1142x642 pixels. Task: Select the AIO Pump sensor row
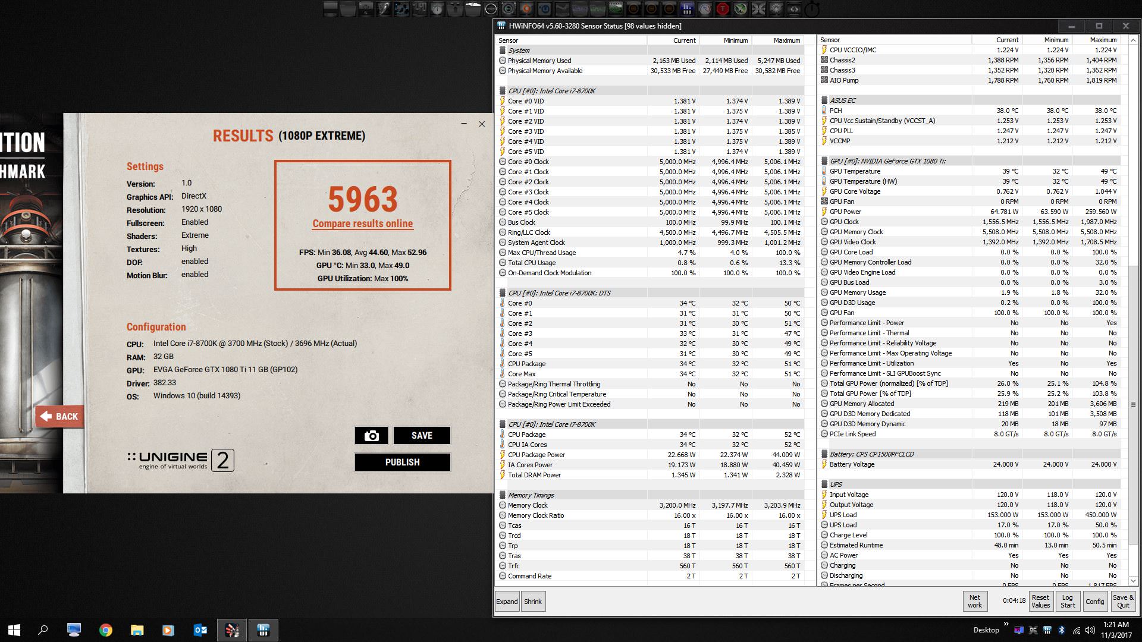tap(971, 80)
